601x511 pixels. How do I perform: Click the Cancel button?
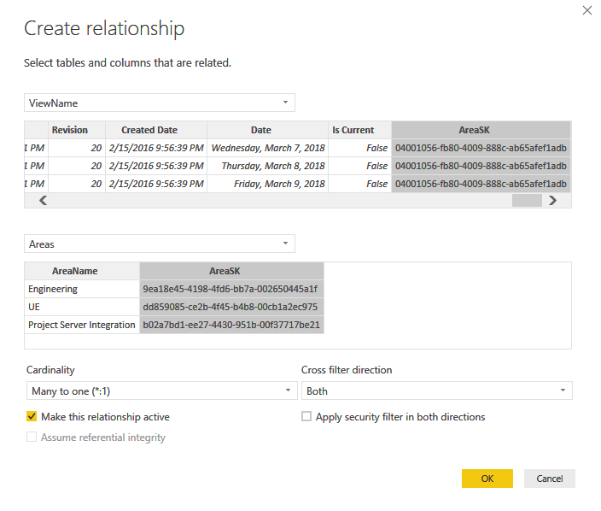(549, 479)
